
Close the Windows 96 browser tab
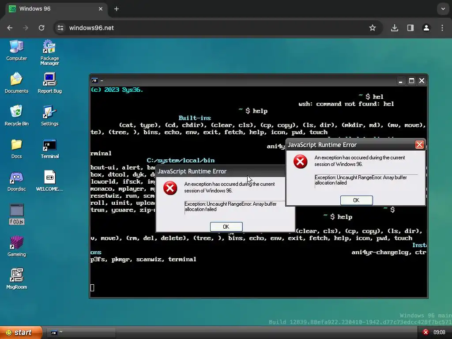click(100, 9)
